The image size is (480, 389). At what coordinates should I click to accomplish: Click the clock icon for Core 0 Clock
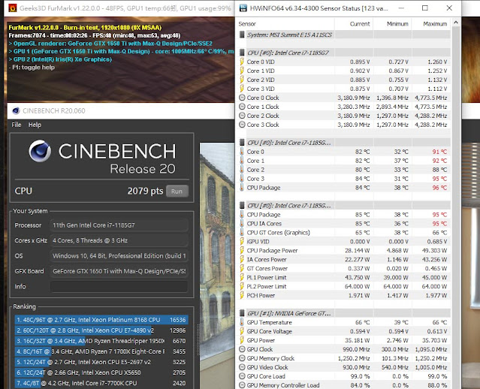click(242, 98)
